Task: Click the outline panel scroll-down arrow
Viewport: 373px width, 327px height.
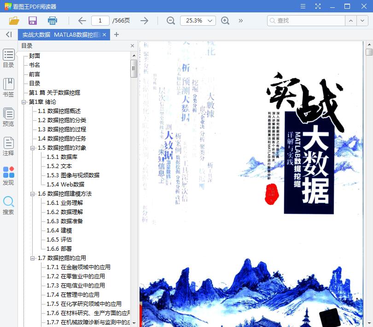Action: tap(134, 323)
